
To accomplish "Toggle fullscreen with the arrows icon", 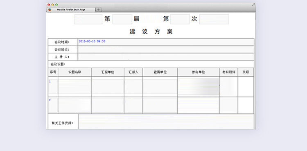I will [253, 5].
